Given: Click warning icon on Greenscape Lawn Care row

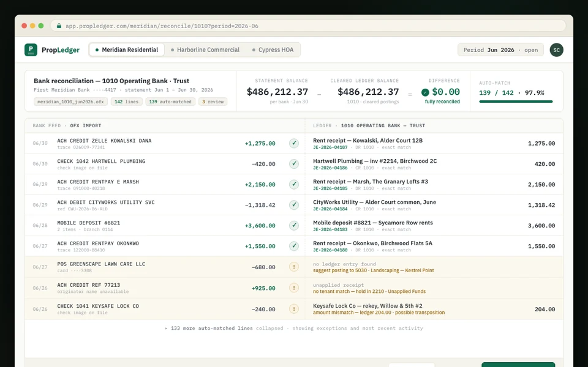Looking at the screenshot, I should pyautogui.click(x=293, y=267).
